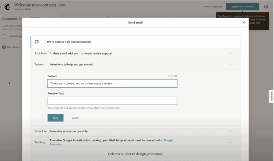The width and height of the screenshot is (274, 161).
Task: Open the Google Analytics link
Action: (168, 140)
